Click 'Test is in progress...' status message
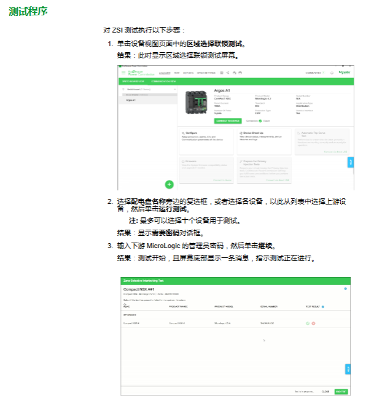Image resolution: width=374 pixels, height=409 pixels. click(x=305, y=392)
